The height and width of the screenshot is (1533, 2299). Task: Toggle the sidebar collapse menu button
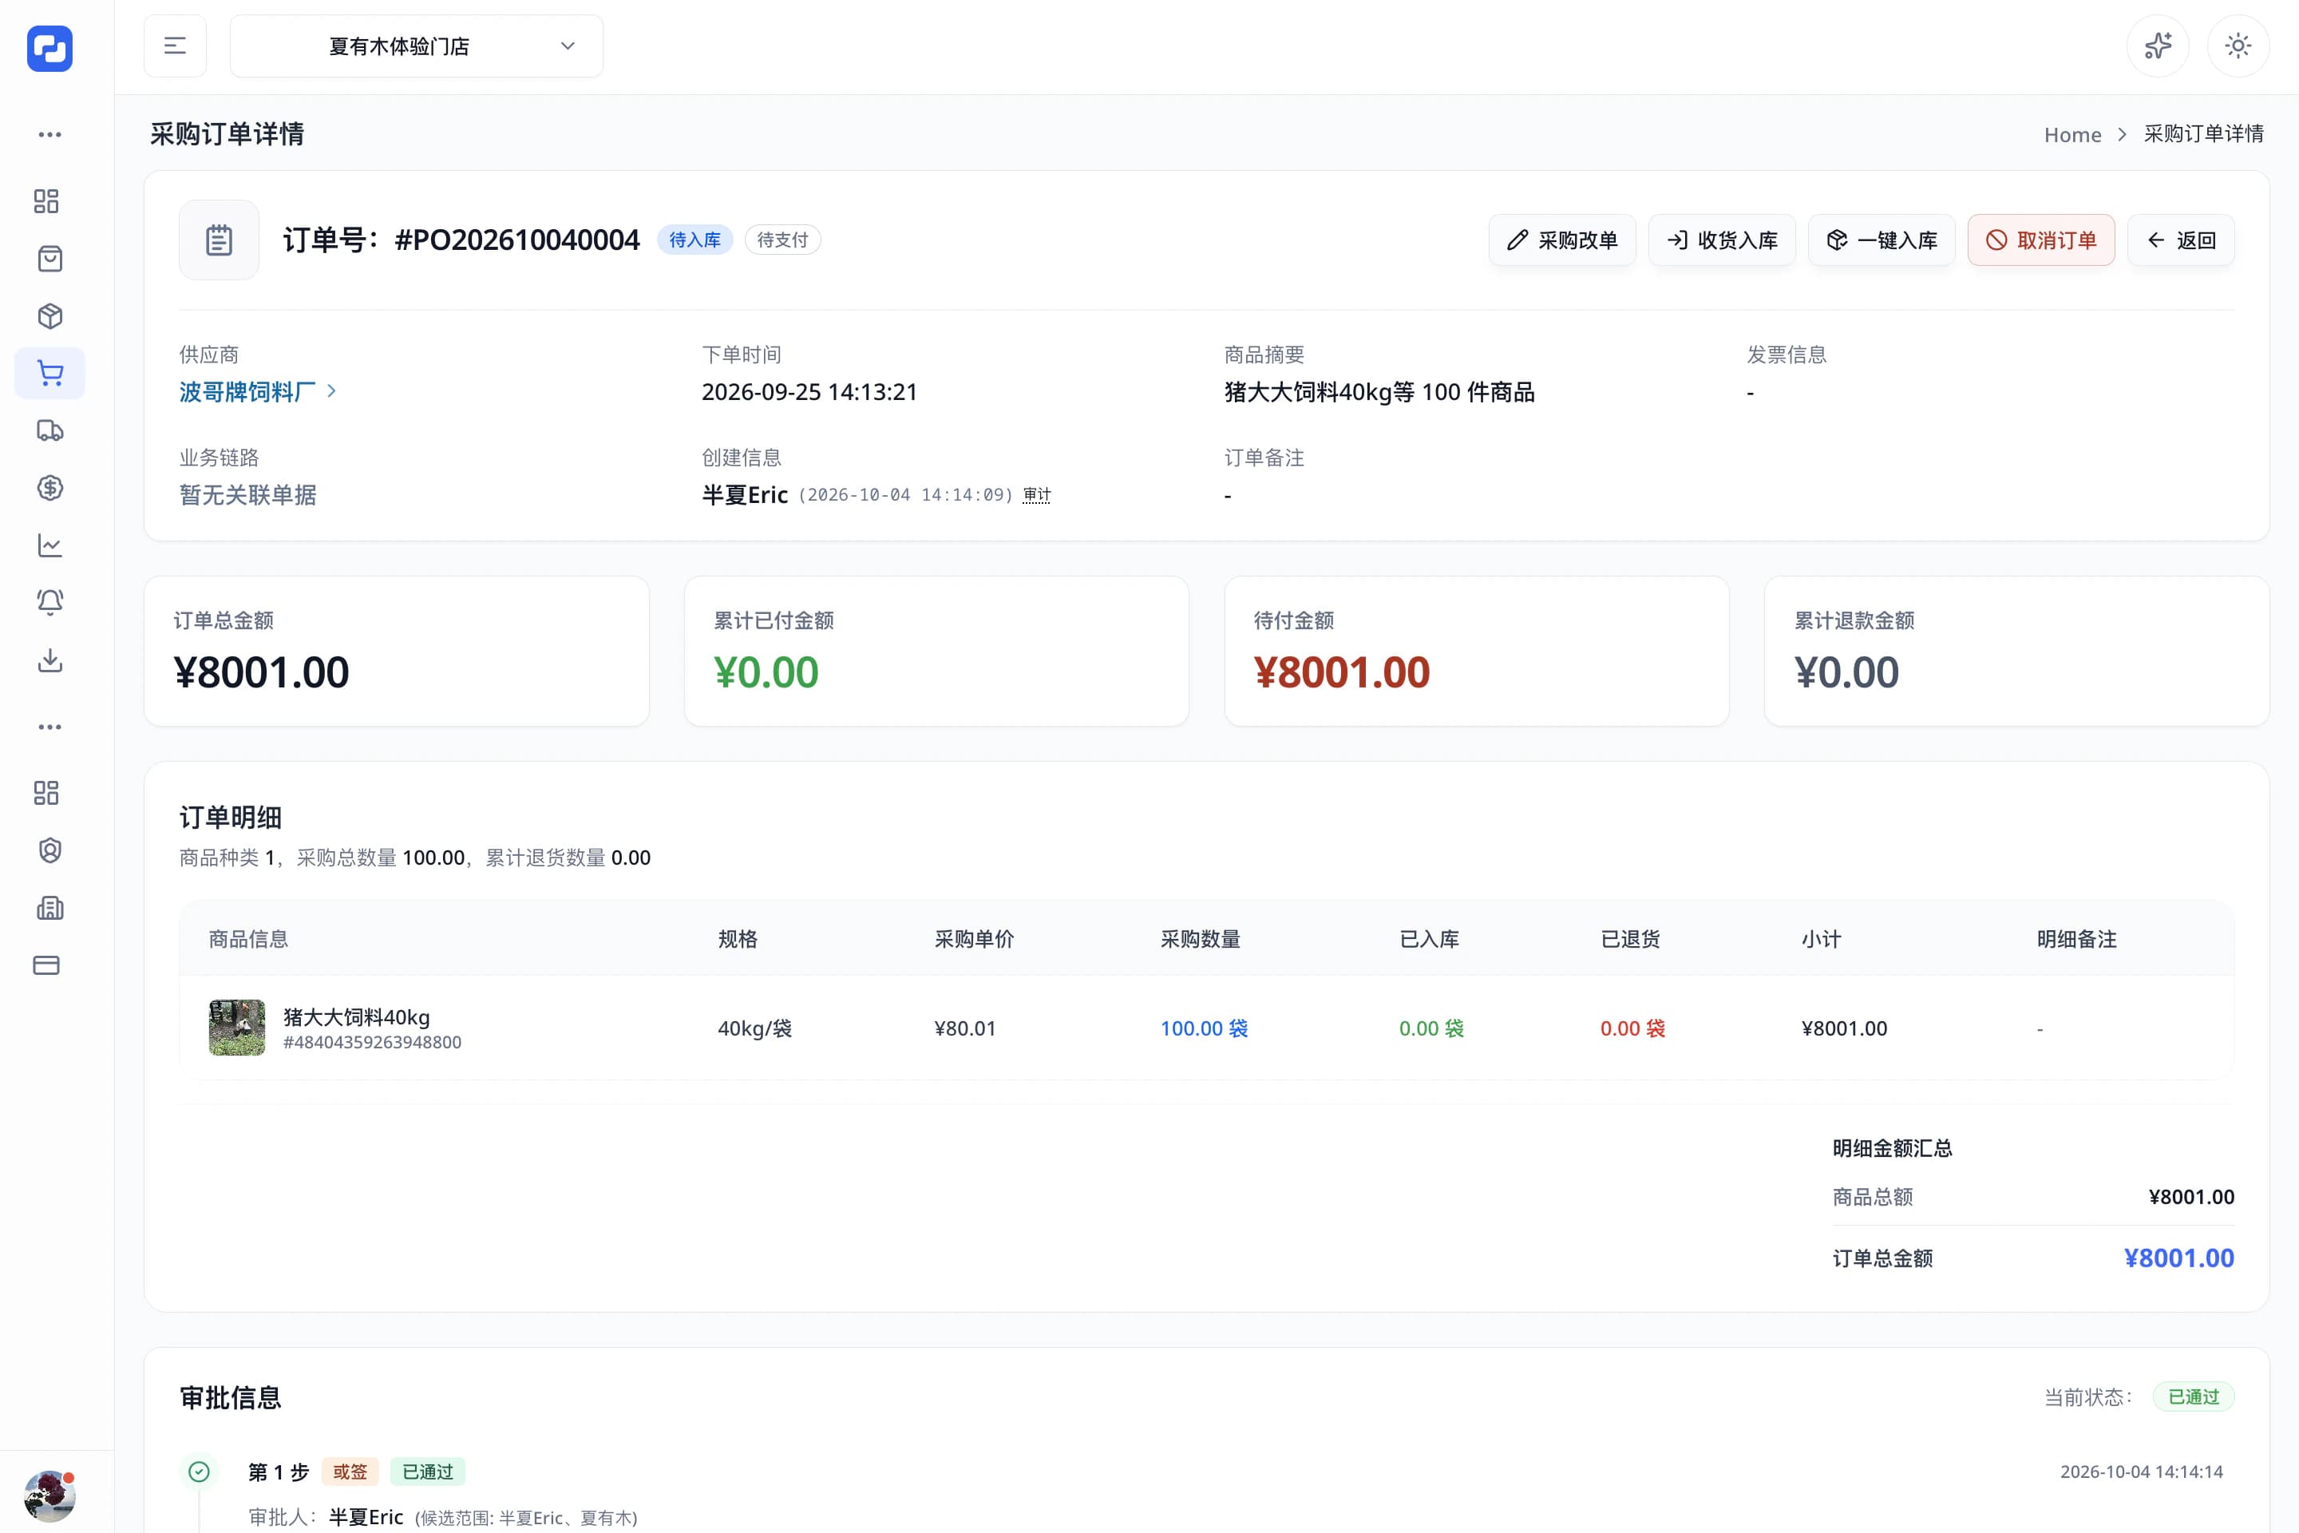pyautogui.click(x=175, y=46)
